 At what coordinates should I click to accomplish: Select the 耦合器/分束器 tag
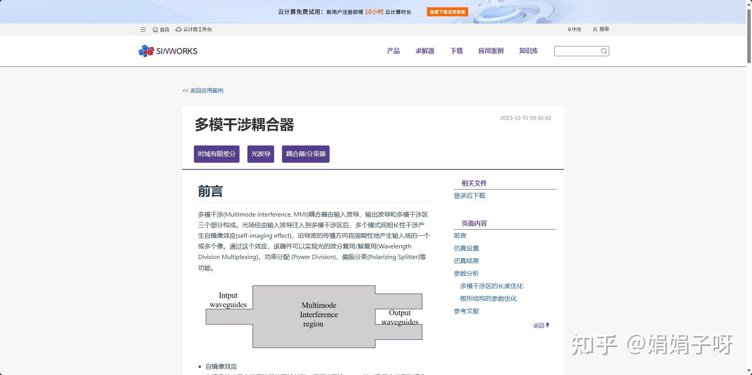tap(306, 154)
